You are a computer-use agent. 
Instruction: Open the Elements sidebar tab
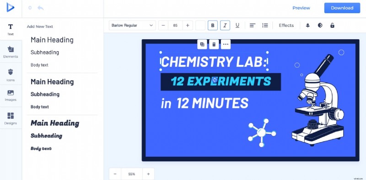pos(11,52)
